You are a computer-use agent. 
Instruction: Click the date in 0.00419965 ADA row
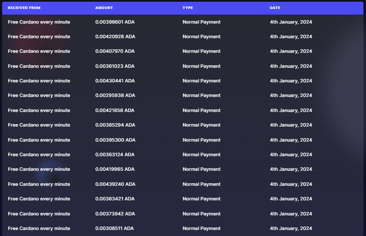(x=291, y=169)
